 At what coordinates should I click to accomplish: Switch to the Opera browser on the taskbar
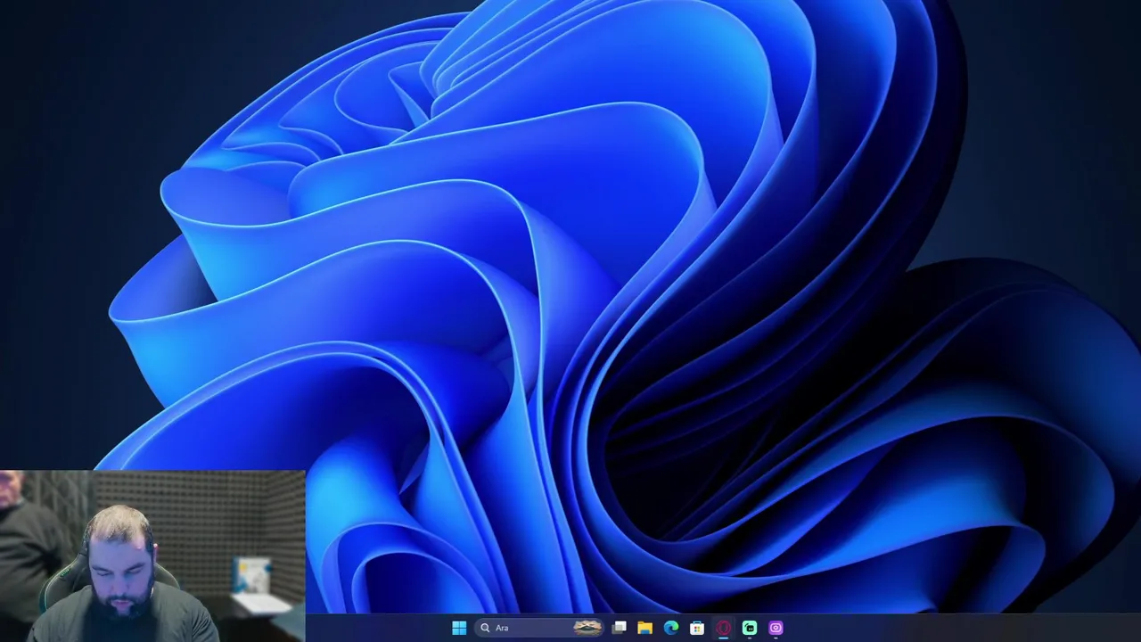[x=723, y=628]
